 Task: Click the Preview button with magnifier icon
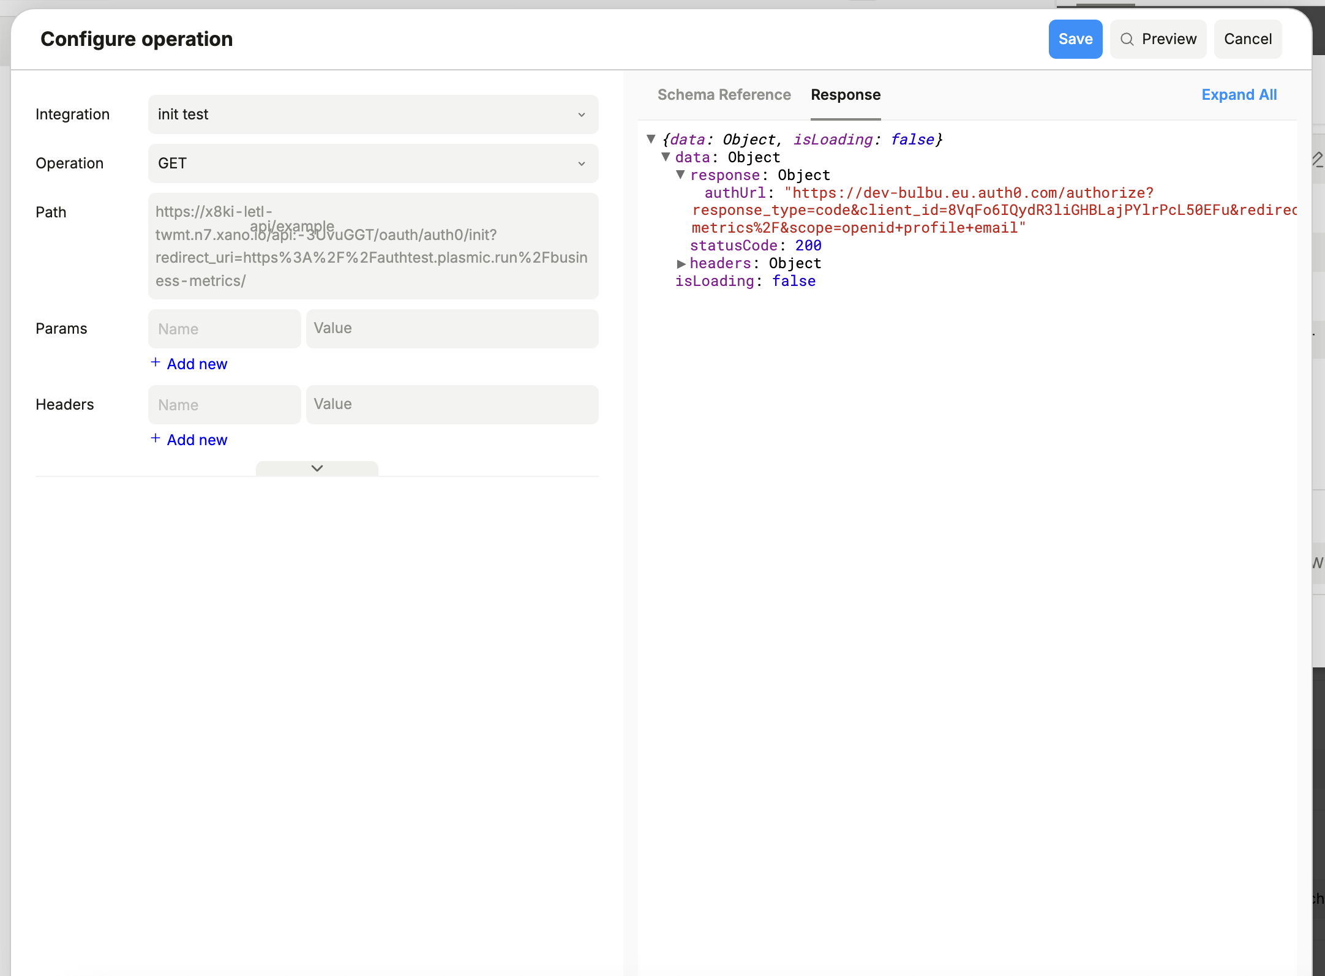1157,39
